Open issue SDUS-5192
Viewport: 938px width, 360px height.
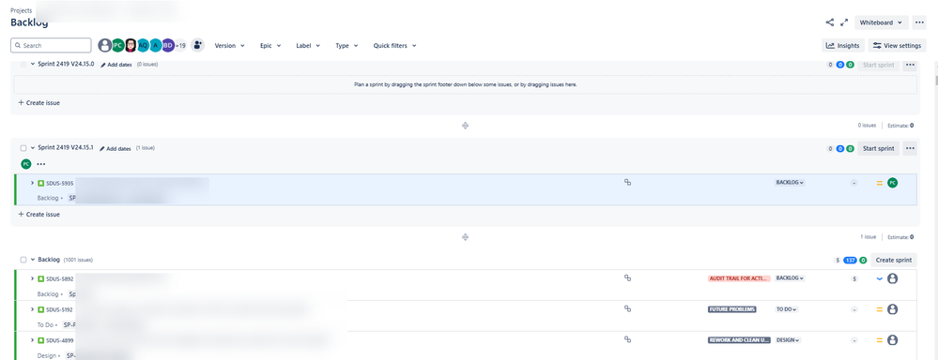[x=60, y=310]
